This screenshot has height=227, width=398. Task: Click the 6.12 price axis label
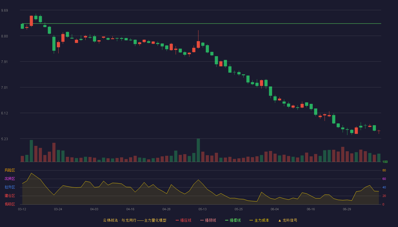(5, 113)
